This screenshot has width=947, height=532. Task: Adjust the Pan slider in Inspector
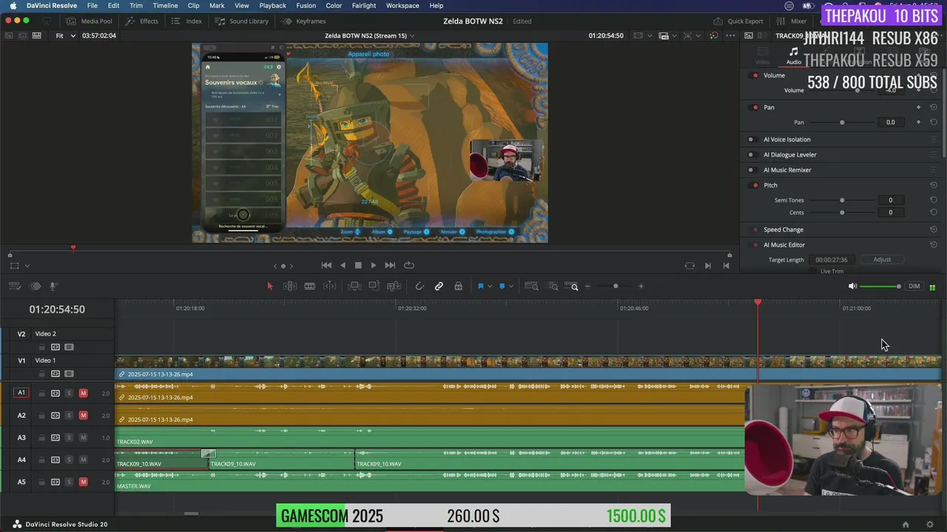pos(842,122)
